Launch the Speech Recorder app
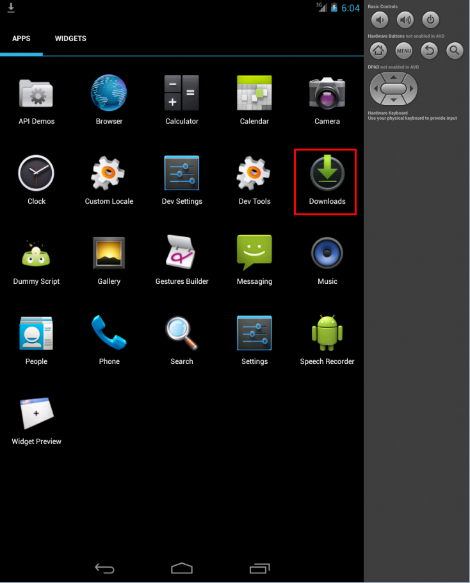470x583 pixels. 327,341
